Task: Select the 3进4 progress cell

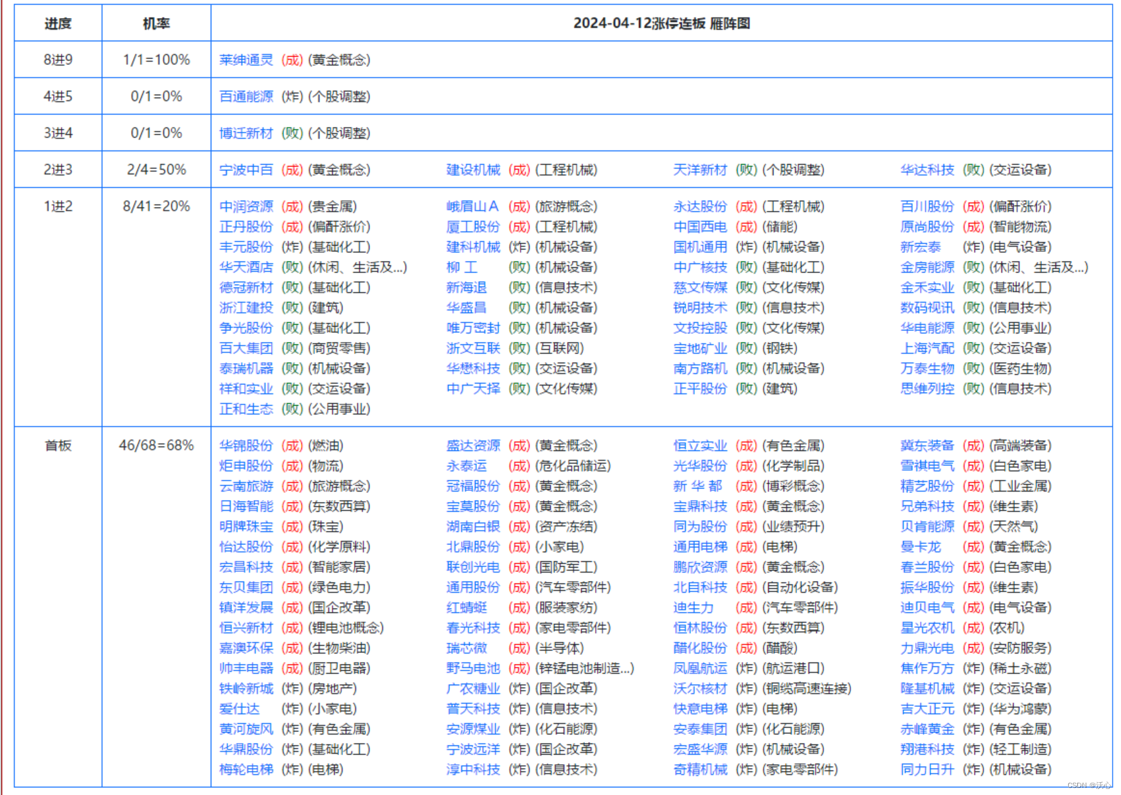Action: [x=58, y=133]
